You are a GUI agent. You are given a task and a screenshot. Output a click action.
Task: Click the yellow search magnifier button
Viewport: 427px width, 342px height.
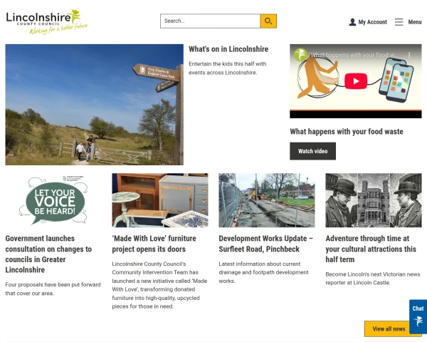(x=268, y=21)
